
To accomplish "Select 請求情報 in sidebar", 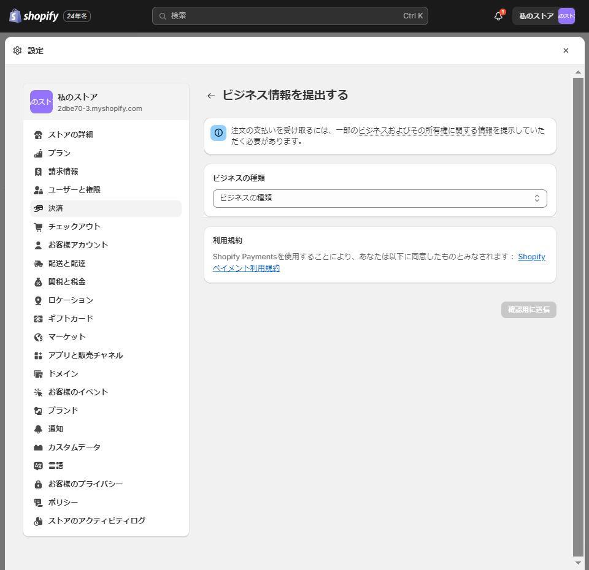I will (106, 172).
